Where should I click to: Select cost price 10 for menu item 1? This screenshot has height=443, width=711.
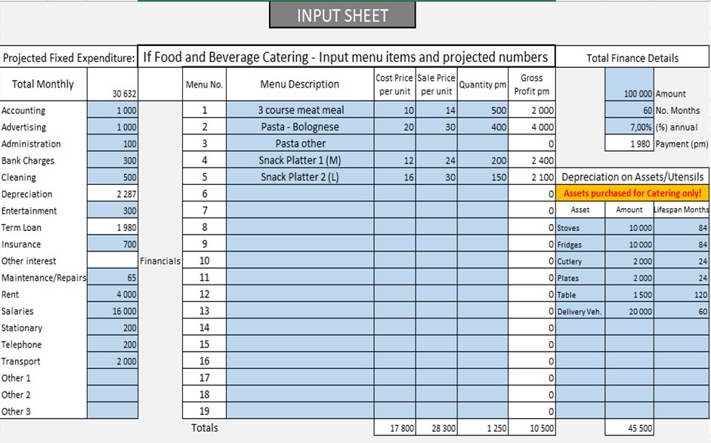click(x=395, y=110)
